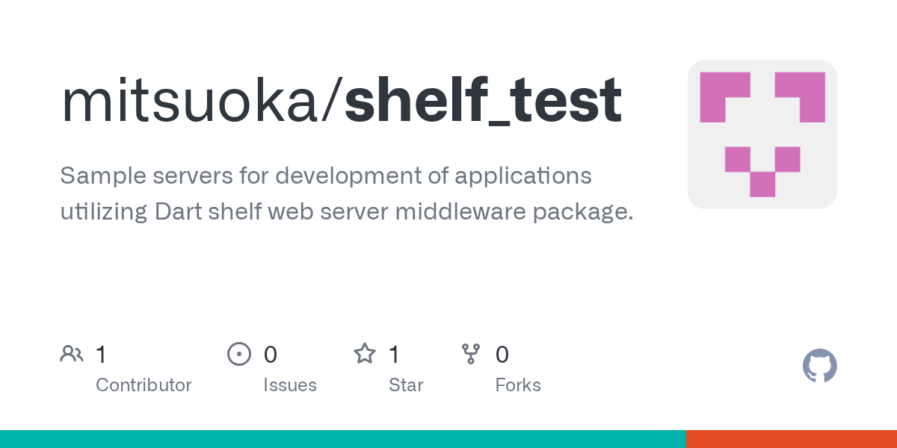Click the "utilizing Dart shelf" description line
This screenshot has height=448, width=897.
[346, 212]
